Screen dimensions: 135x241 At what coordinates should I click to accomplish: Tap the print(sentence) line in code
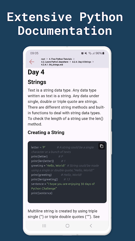pyautogui.click(x=42, y=193)
